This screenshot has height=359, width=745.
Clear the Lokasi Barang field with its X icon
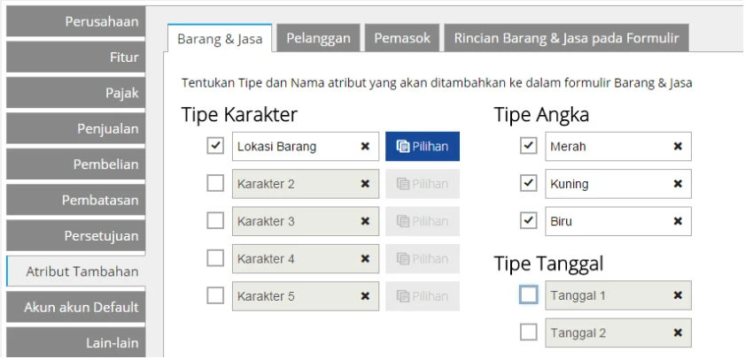point(365,147)
